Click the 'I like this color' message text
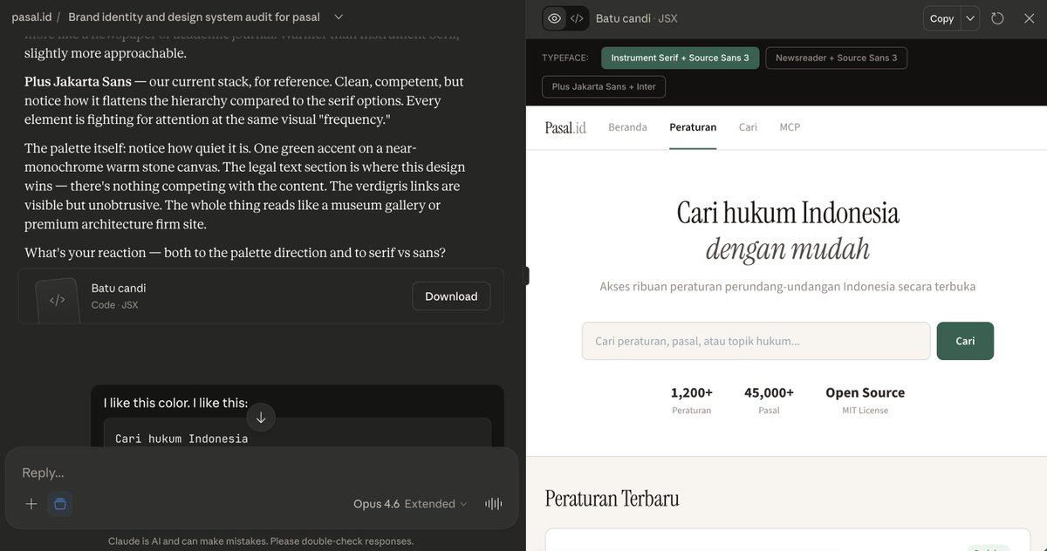 [175, 403]
